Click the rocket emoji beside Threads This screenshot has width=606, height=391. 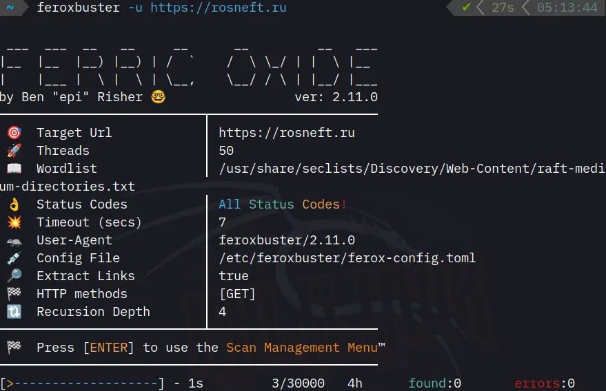coord(14,151)
